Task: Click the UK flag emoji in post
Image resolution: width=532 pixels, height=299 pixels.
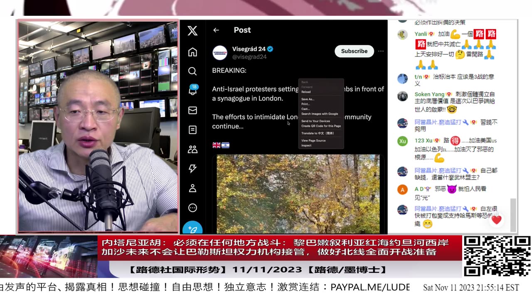Action: [216, 145]
